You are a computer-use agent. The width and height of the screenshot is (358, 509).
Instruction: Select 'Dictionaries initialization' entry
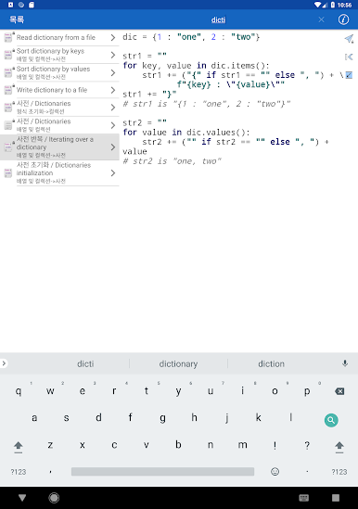[59, 173]
